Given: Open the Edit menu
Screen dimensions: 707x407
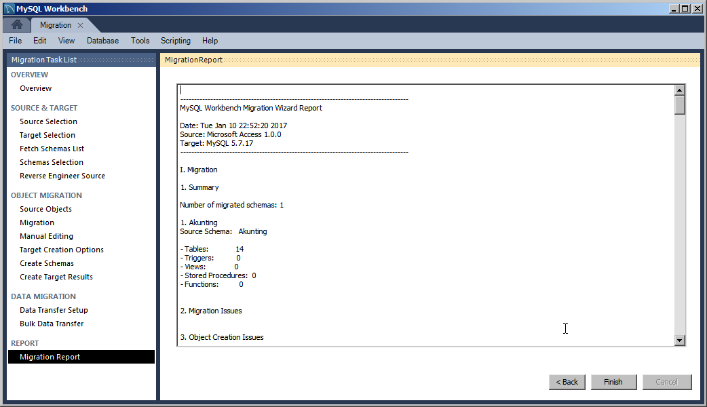Looking at the screenshot, I should pos(39,41).
